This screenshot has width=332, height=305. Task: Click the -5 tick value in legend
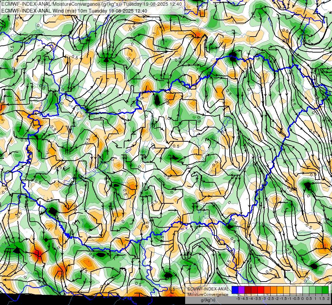click(238, 299)
